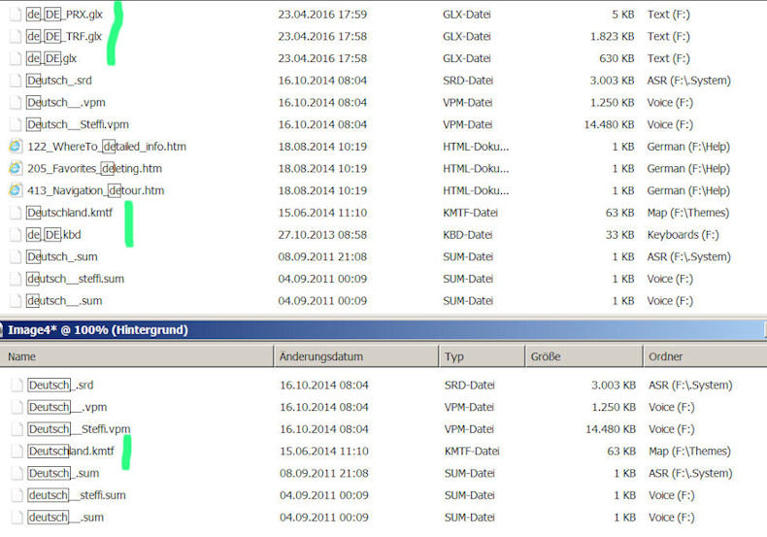
Task: Click the file icon next to de_DE.kbd
Action: 16,235
